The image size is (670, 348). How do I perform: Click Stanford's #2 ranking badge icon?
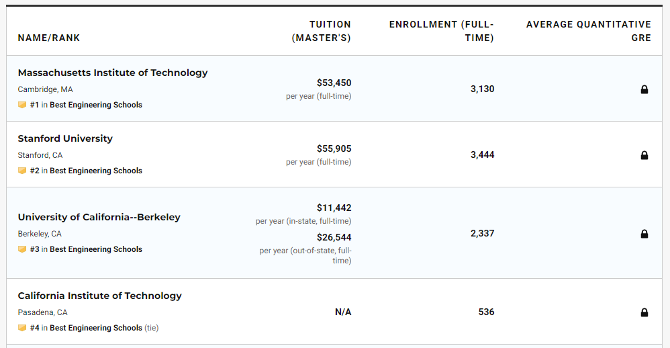coord(22,171)
